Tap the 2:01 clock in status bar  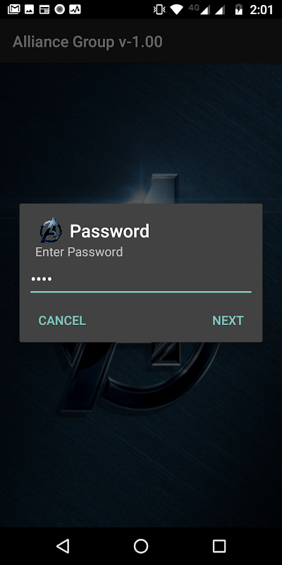262,10
